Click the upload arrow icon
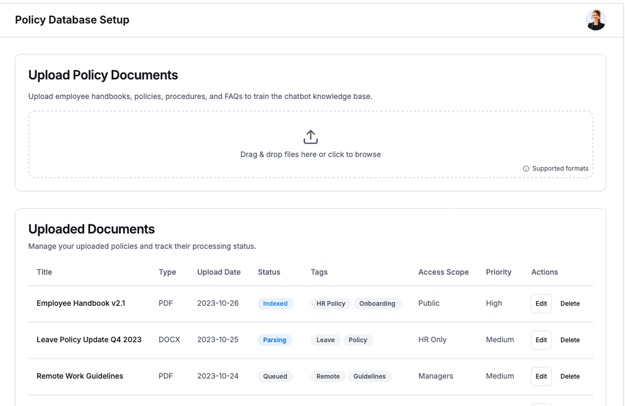 coord(310,137)
